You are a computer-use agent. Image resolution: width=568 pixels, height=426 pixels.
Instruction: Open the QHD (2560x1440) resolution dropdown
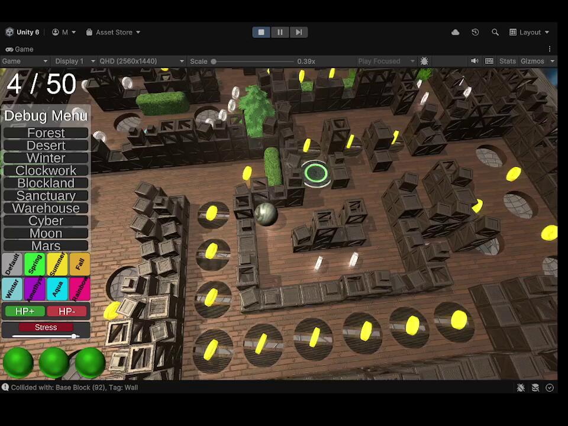(x=142, y=61)
